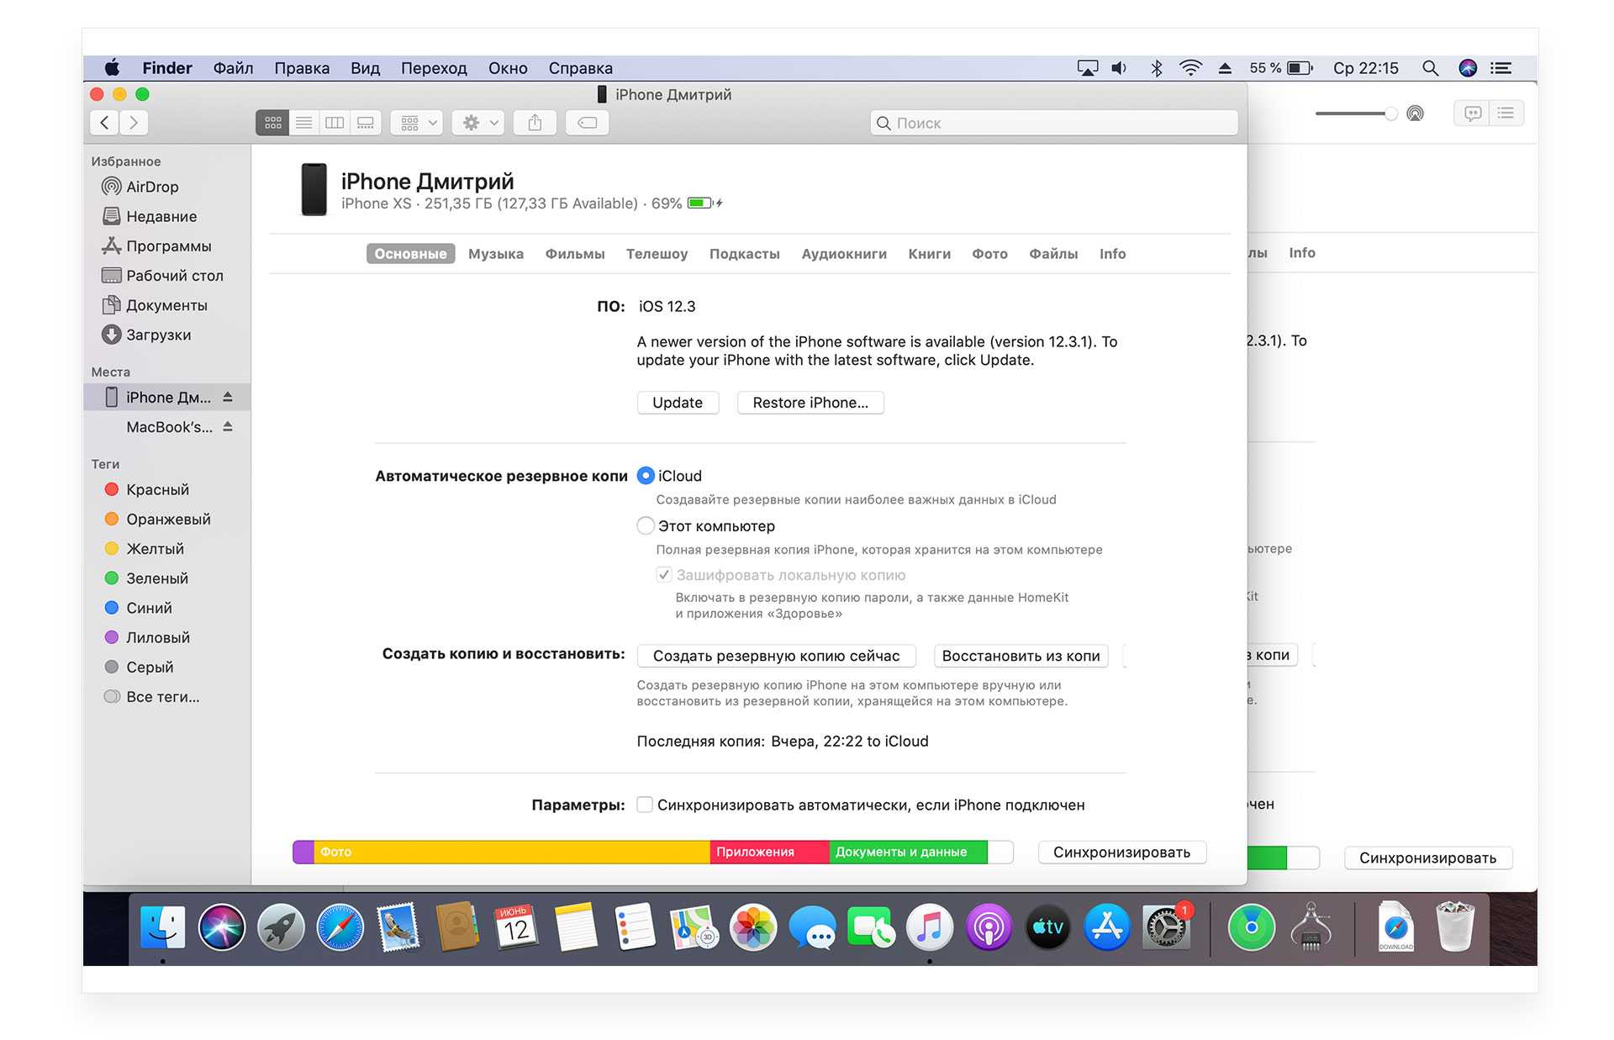
Task: Switch to column view in Finder toolbar
Action: point(335,123)
